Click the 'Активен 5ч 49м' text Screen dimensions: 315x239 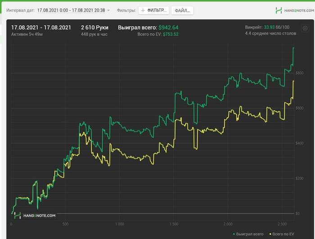[27, 34]
